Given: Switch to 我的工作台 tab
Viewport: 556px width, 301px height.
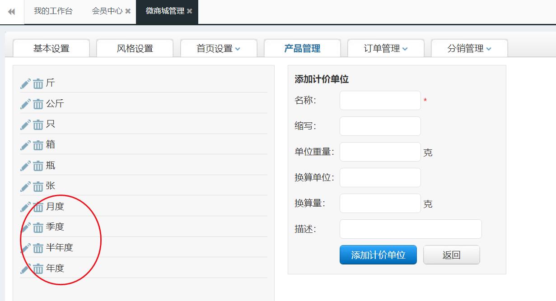Looking at the screenshot, I should pos(53,11).
